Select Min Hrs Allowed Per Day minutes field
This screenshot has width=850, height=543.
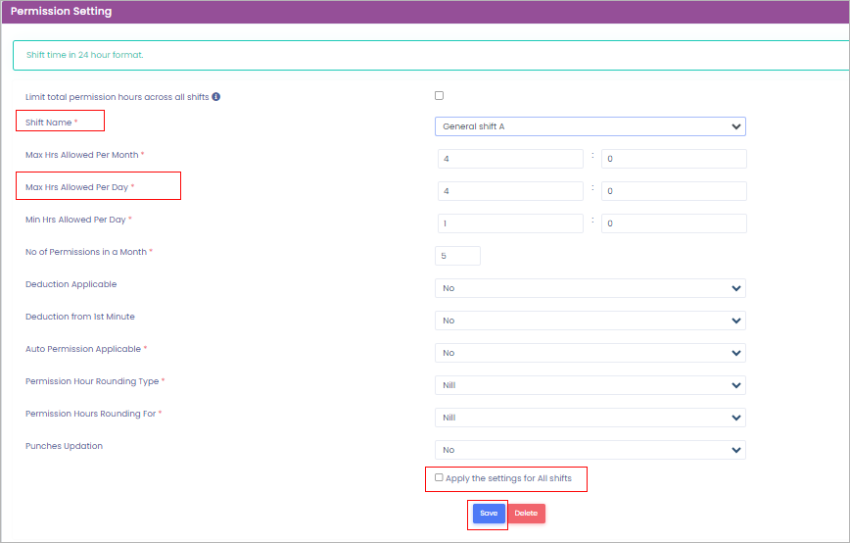point(673,223)
